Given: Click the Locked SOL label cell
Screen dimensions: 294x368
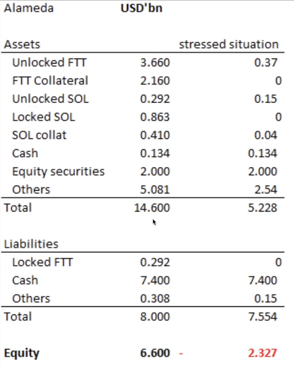Looking at the screenshot, I should pos(43,117).
